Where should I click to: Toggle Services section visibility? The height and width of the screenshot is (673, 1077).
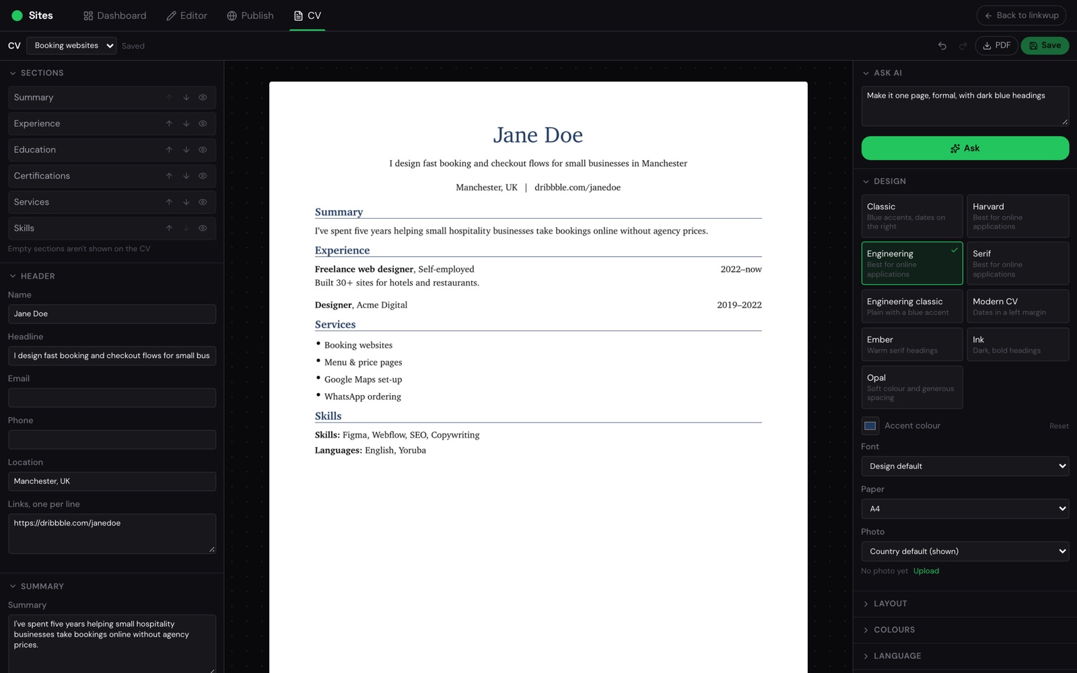pyautogui.click(x=203, y=202)
